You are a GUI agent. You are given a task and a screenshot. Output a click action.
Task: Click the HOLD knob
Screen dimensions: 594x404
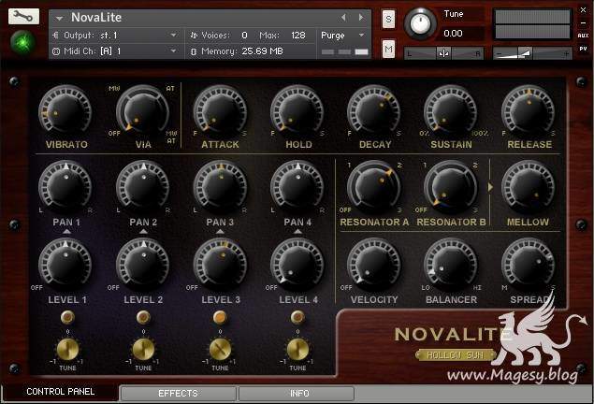(x=297, y=111)
